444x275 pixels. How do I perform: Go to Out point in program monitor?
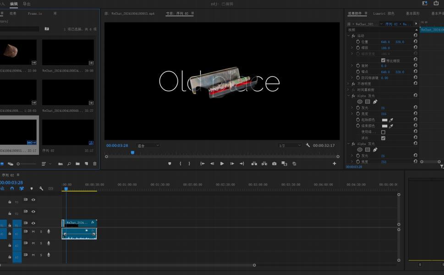[x=242, y=164]
